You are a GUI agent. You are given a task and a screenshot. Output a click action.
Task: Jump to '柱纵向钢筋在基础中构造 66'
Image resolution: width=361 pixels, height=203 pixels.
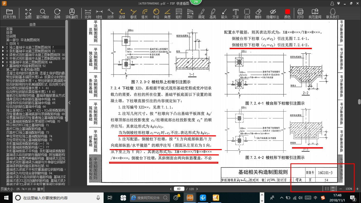click(x=26, y=106)
